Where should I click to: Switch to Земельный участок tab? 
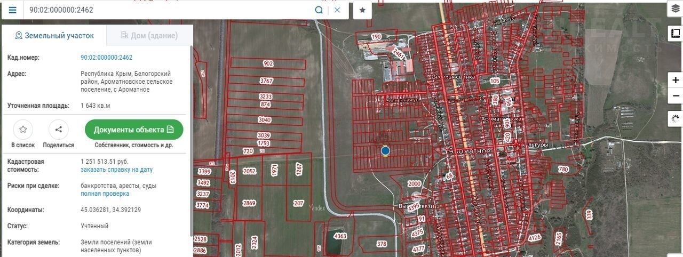click(54, 36)
